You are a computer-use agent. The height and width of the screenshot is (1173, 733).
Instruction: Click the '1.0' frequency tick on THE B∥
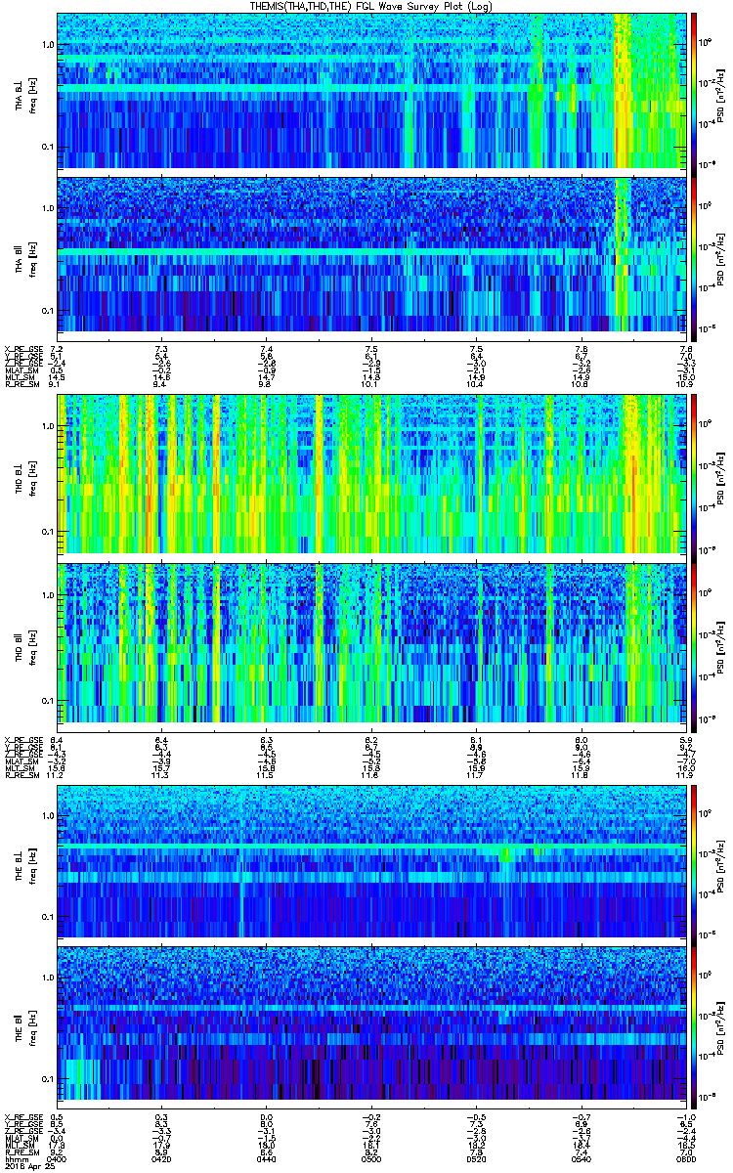pos(47,978)
